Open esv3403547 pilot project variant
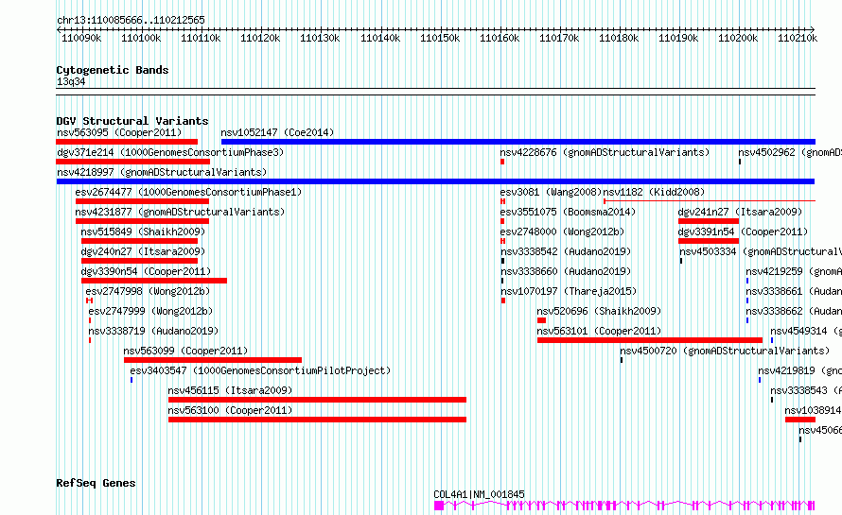The width and height of the screenshot is (842, 515). pos(260,370)
